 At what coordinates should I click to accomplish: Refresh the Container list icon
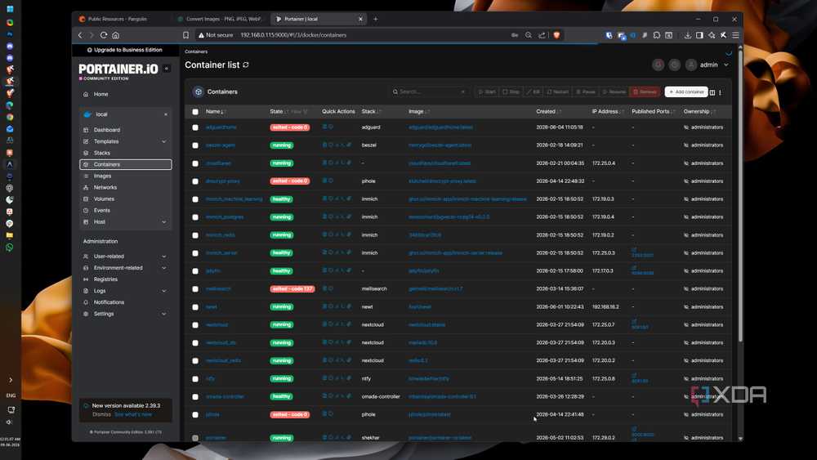(x=246, y=65)
